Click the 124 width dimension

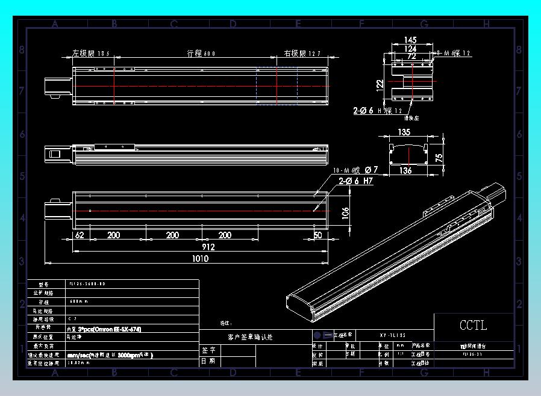point(410,49)
